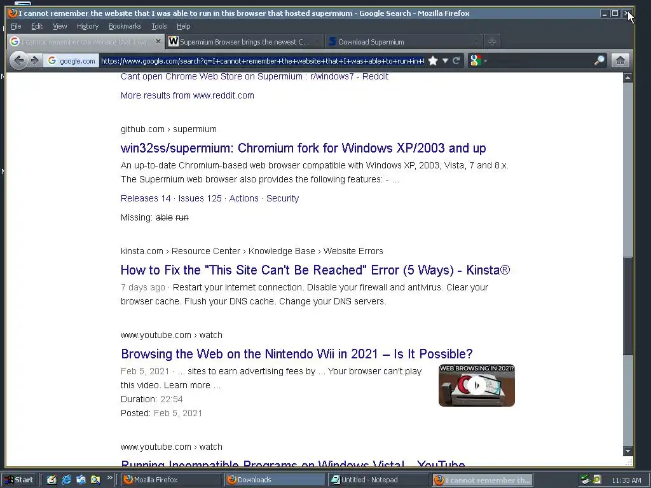
Task: Click the browser search box field
Action: pos(540,61)
